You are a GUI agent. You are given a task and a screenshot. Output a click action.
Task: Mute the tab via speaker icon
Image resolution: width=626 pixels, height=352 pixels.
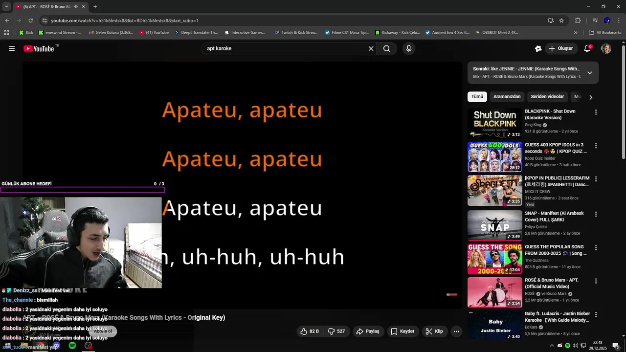pyautogui.click(x=75, y=7)
